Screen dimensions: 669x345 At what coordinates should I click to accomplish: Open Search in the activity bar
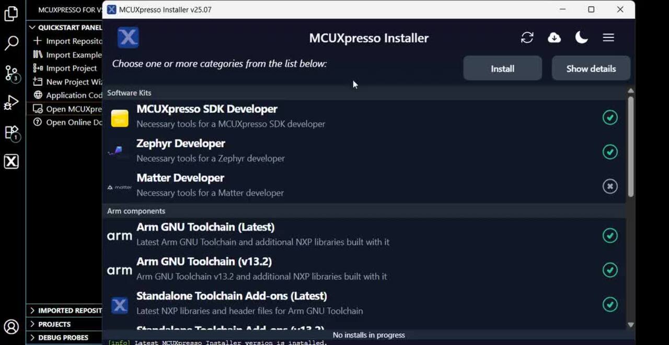click(11, 43)
